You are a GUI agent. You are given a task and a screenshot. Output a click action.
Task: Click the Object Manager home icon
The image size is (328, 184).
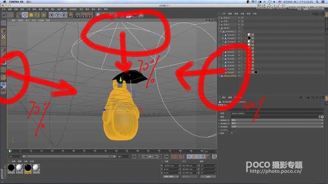[x=317, y=14]
